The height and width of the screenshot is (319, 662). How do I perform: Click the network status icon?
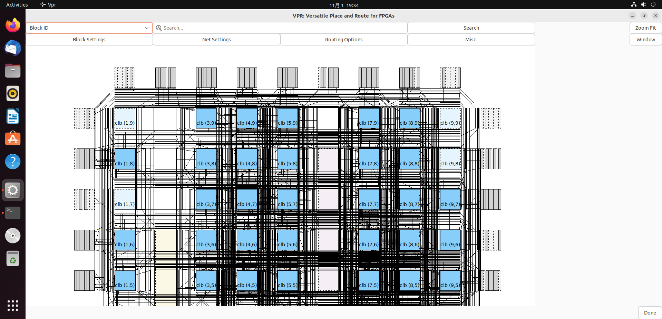(x=634, y=5)
